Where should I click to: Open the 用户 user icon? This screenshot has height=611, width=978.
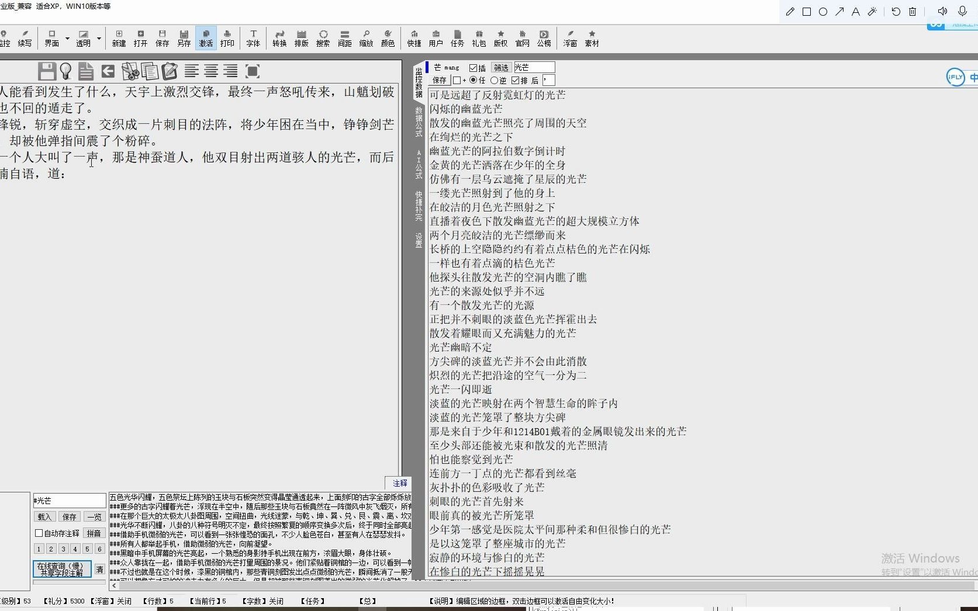436,38
